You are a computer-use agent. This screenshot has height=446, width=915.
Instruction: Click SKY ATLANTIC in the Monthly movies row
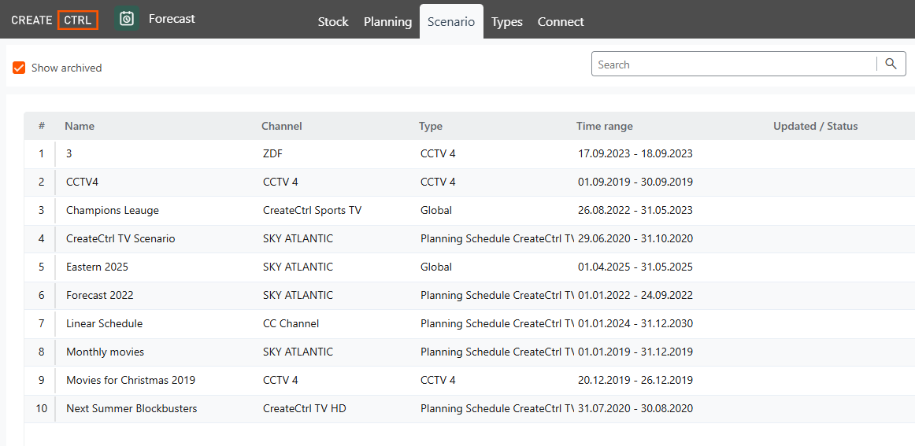coord(298,352)
